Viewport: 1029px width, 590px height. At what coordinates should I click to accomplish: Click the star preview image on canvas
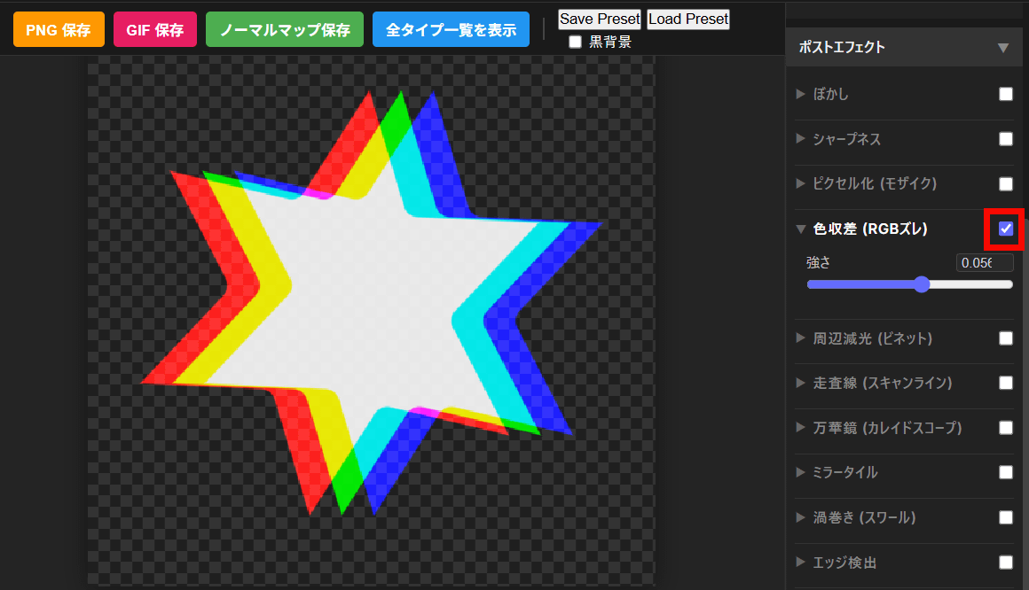(371, 301)
